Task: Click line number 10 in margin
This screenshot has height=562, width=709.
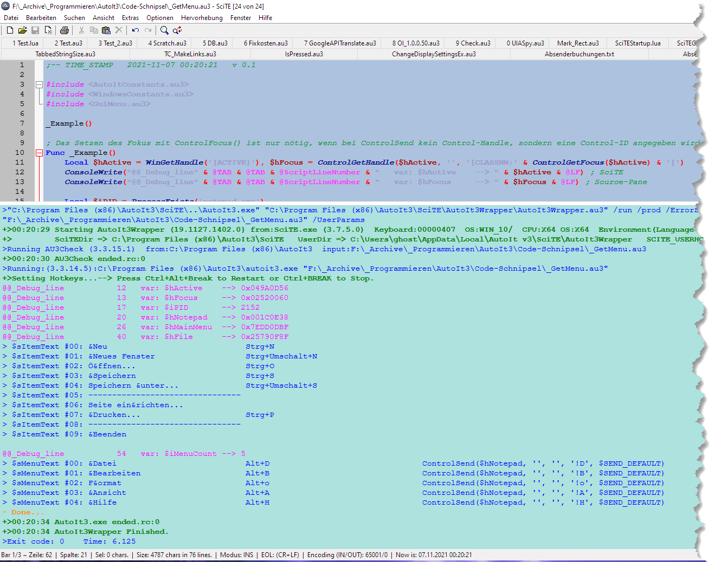Action: pos(20,153)
